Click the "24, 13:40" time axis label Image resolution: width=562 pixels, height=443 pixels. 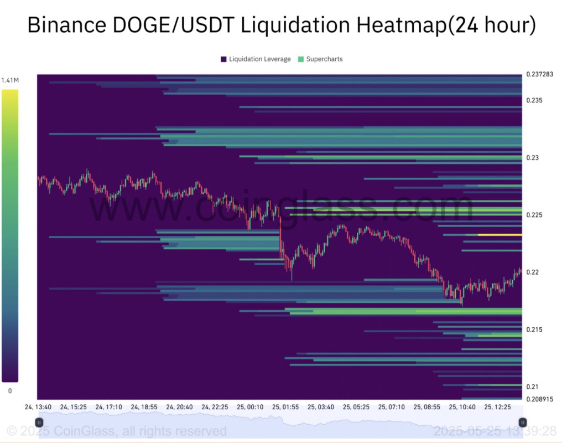click(38, 407)
